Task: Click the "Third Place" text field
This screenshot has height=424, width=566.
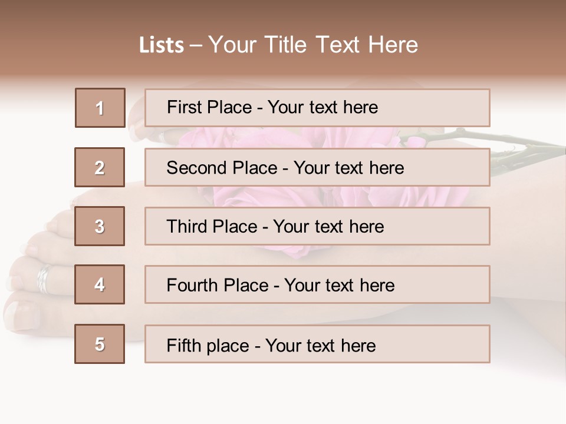Action: pyautogui.click(x=317, y=226)
